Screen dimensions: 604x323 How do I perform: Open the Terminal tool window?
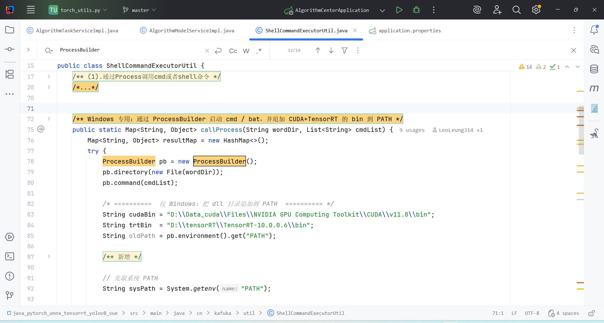9,256
